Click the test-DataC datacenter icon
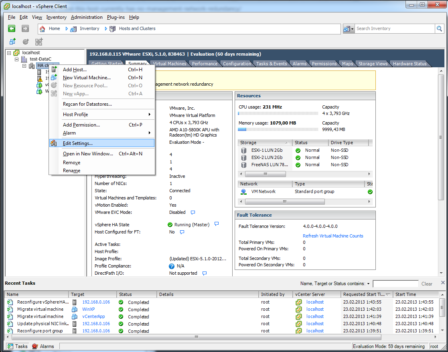This screenshot has height=352, width=448. (24, 59)
